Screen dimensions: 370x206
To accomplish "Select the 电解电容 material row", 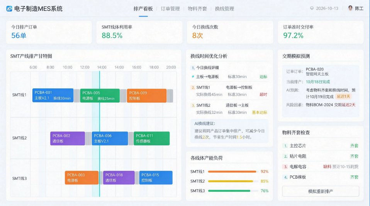I will [321, 167].
